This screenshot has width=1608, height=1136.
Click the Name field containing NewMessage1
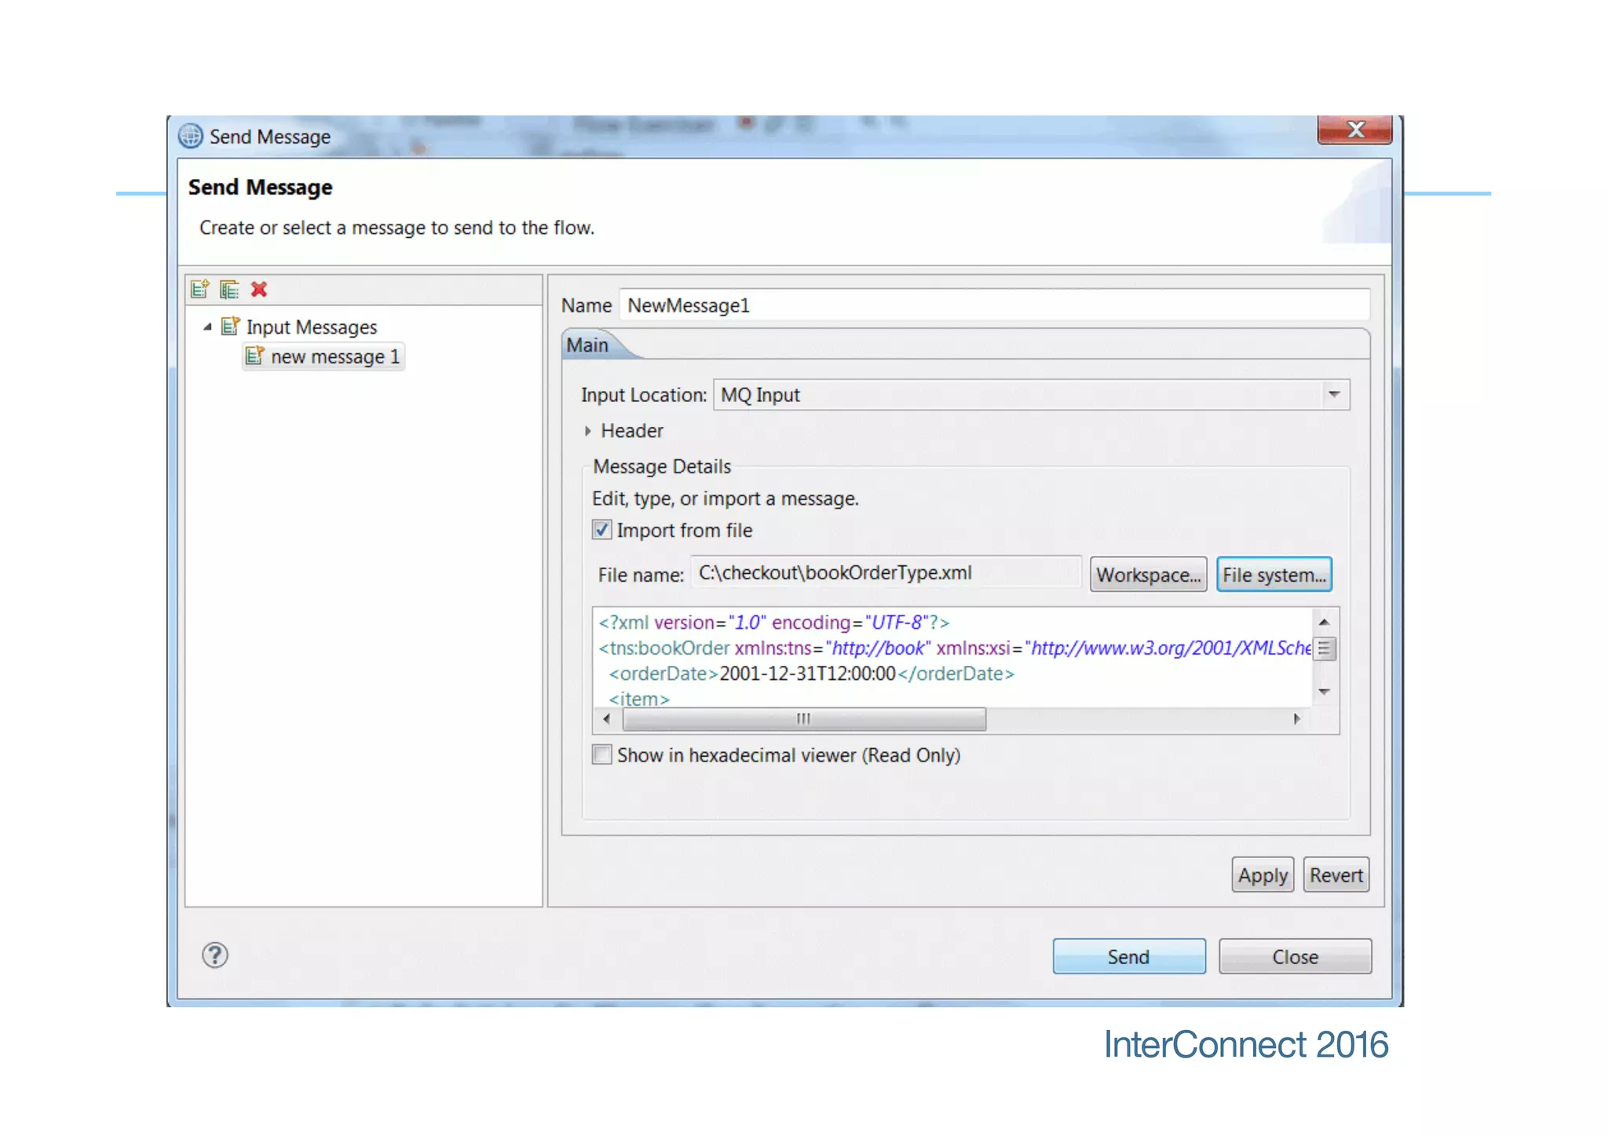tap(993, 305)
